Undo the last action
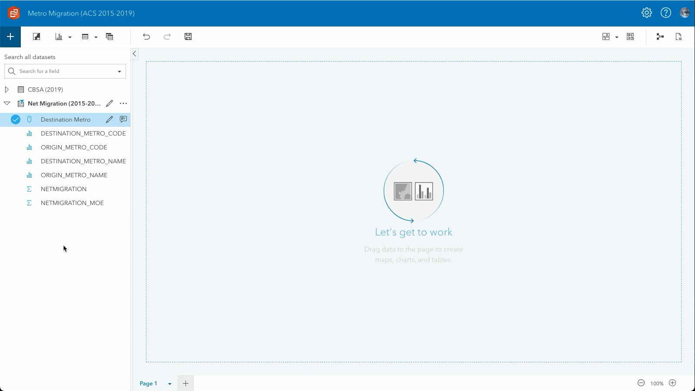Image resolution: width=695 pixels, height=391 pixels. pos(146,36)
